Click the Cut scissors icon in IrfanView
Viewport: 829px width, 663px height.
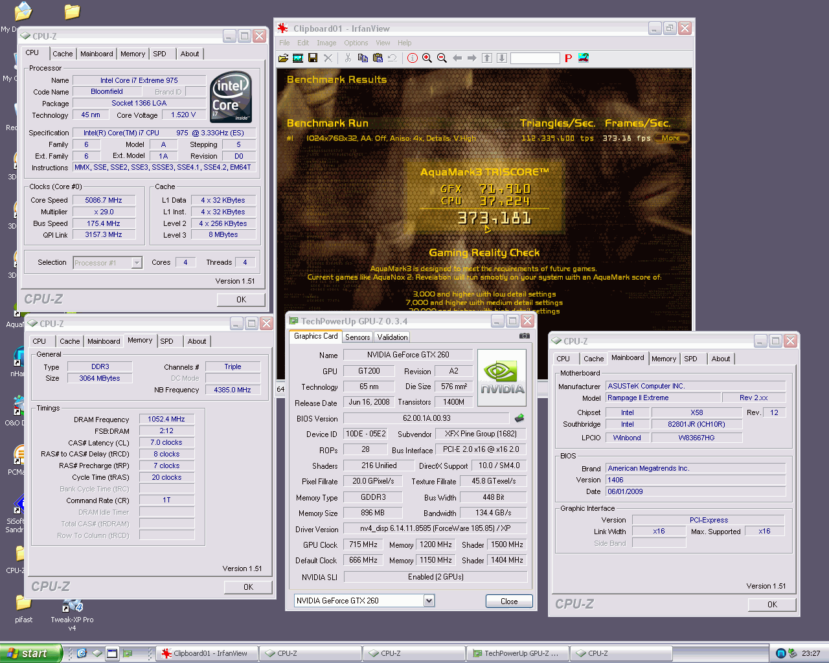(348, 58)
